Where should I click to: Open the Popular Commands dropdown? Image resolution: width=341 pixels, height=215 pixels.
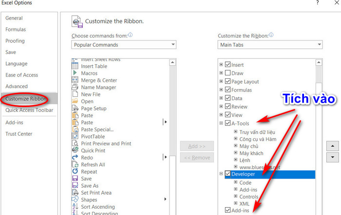[124, 45]
